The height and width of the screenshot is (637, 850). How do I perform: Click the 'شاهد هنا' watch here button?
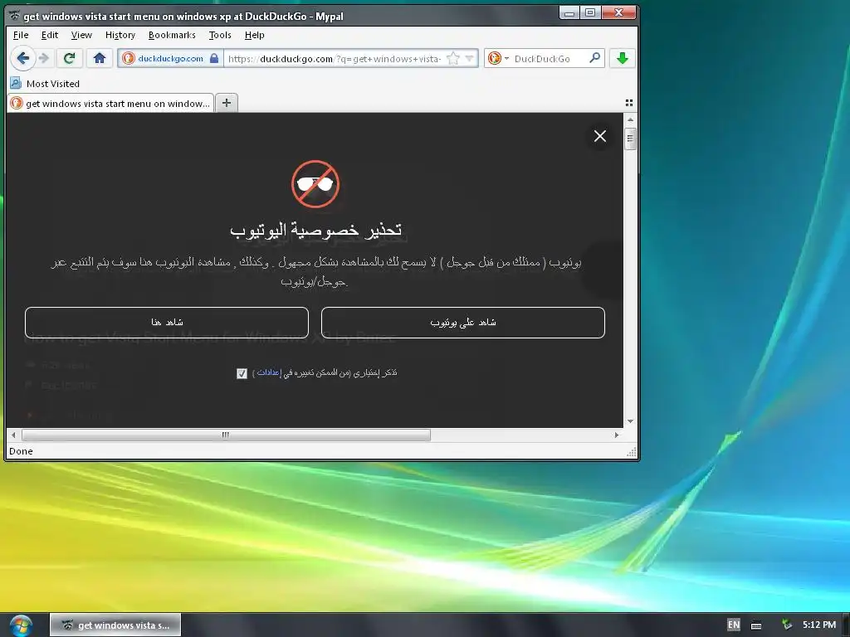pyautogui.click(x=166, y=323)
